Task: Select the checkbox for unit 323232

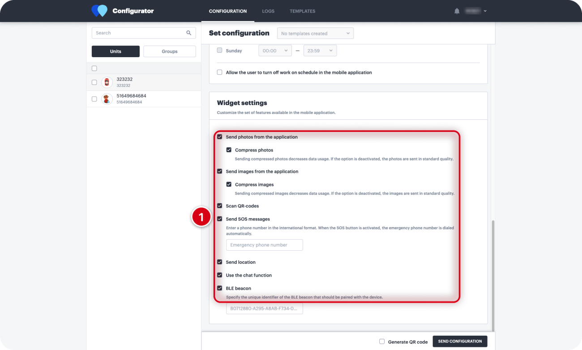Action: (94, 82)
